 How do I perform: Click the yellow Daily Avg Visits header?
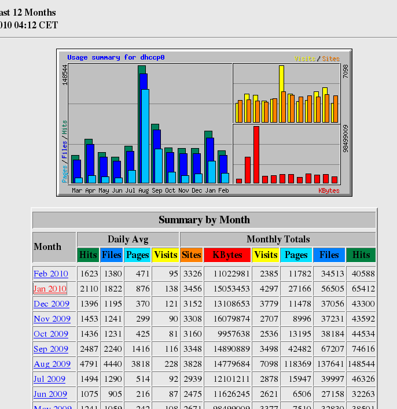click(166, 255)
